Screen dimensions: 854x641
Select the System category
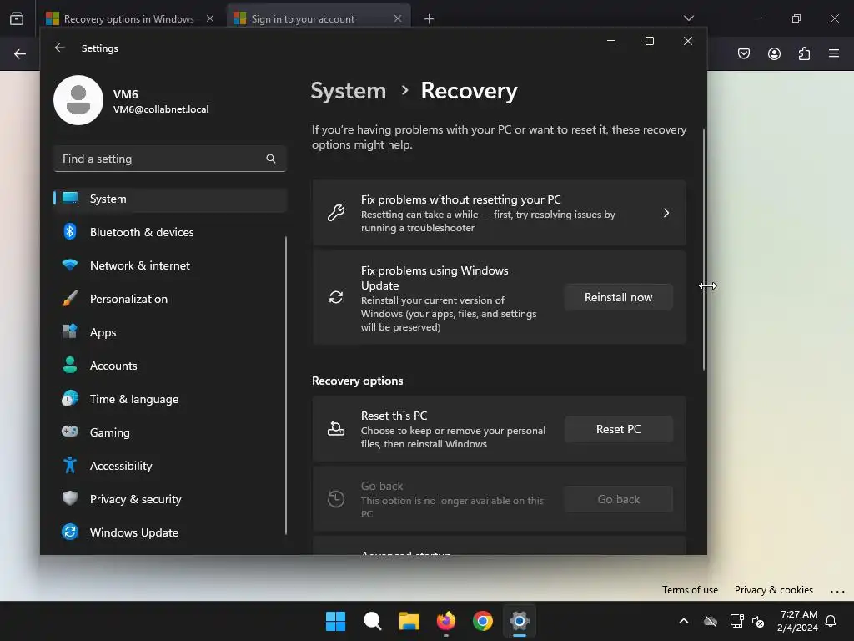point(170,199)
